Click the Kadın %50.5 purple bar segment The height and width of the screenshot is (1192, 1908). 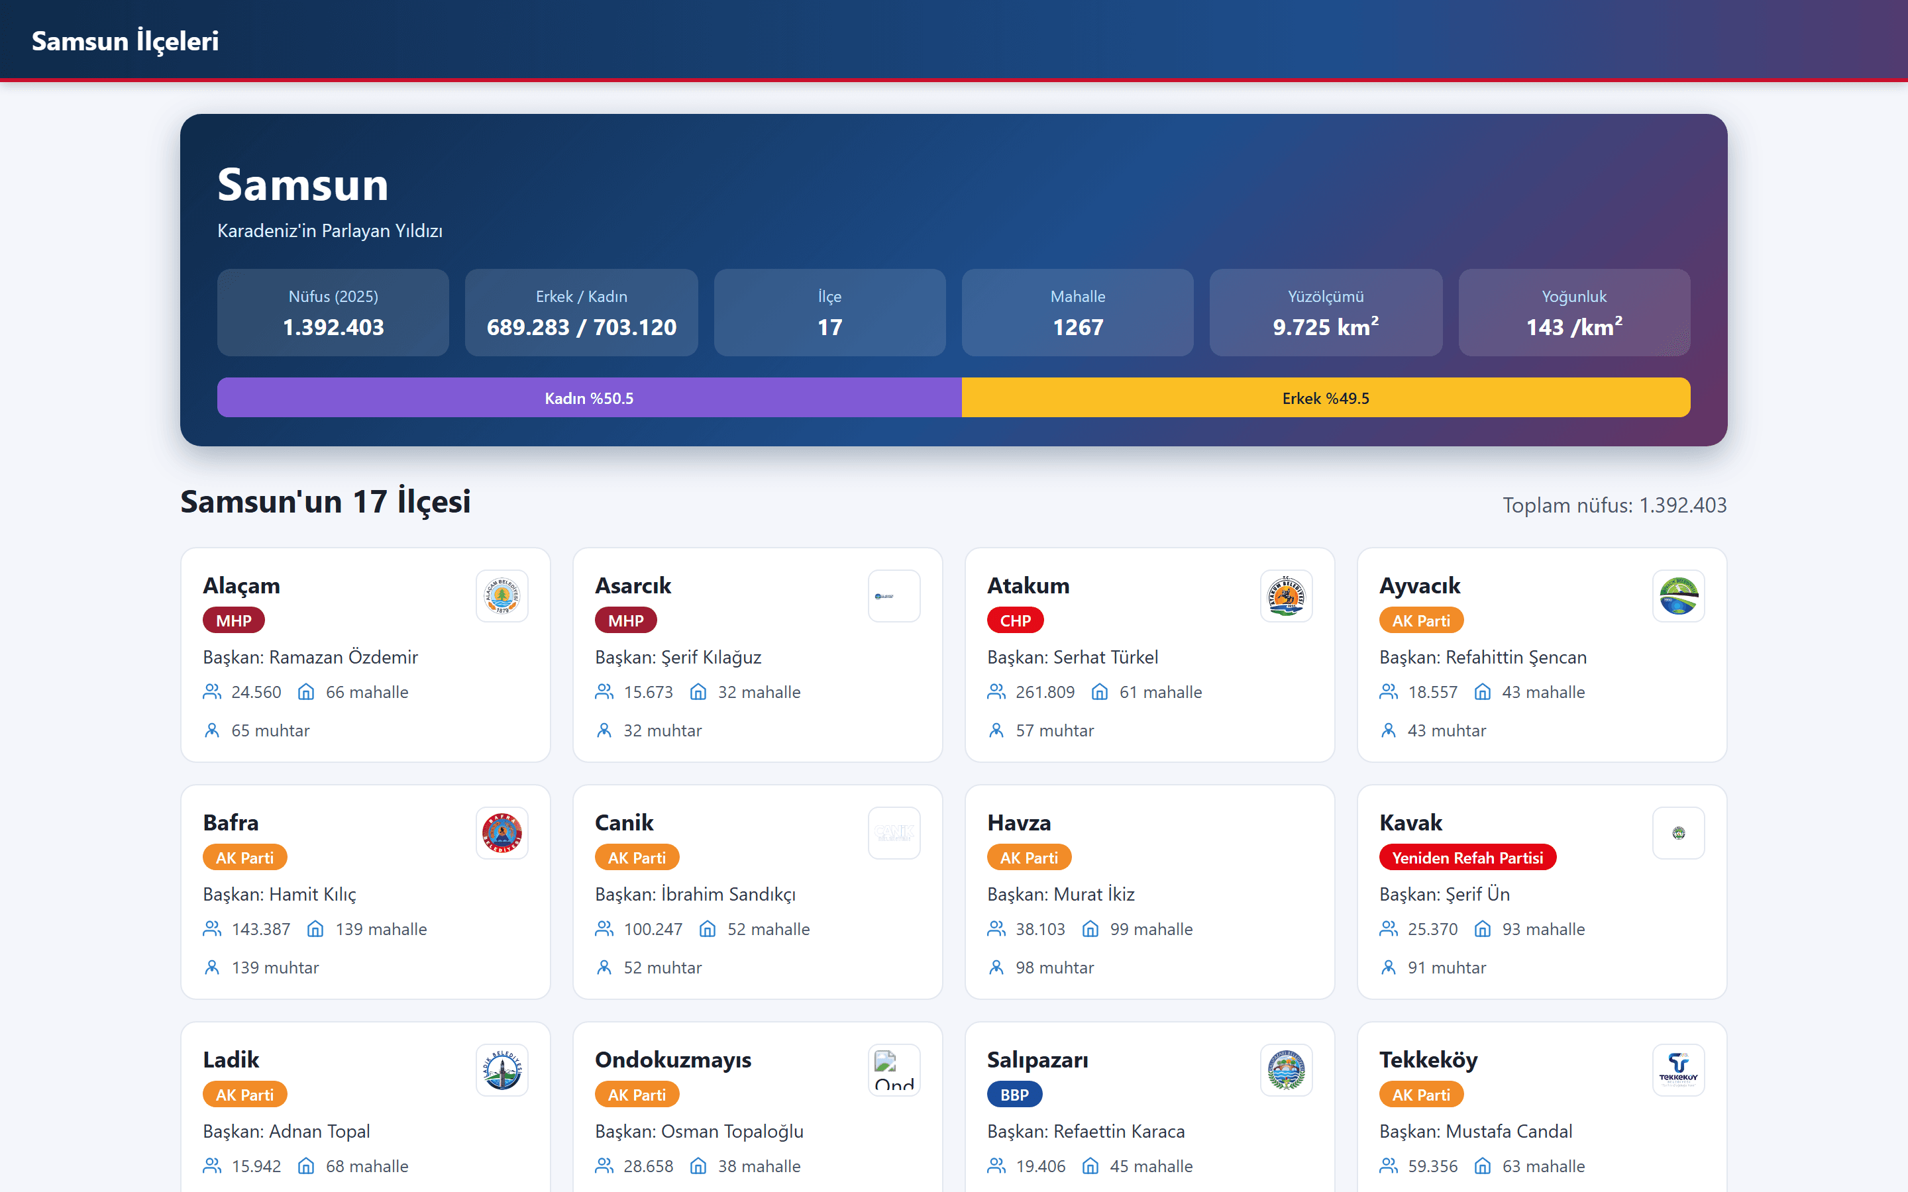pyautogui.click(x=590, y=398)
